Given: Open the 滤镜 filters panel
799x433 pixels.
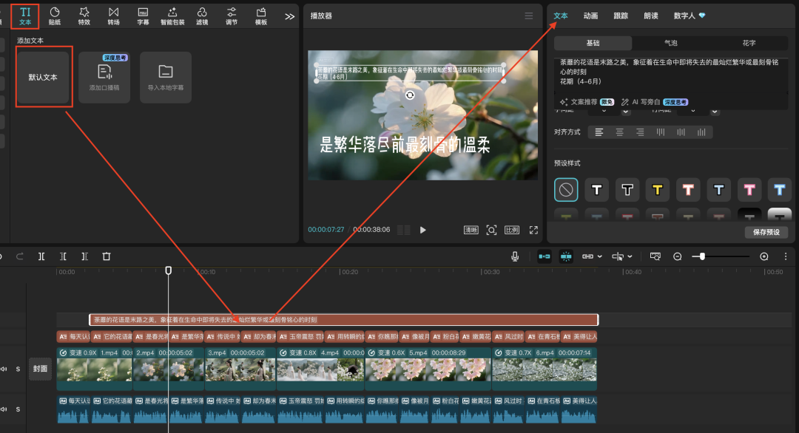Looking at the screenshot, I should [x=201, y=15].
